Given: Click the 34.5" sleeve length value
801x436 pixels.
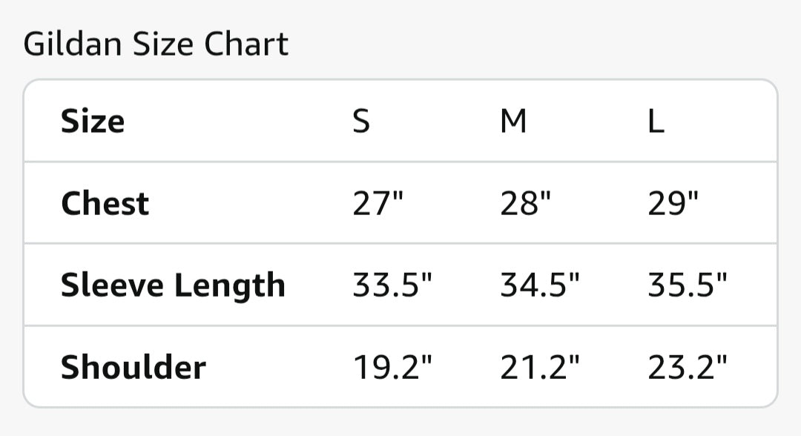Looking at the screenshot, I should click(539, 285).
